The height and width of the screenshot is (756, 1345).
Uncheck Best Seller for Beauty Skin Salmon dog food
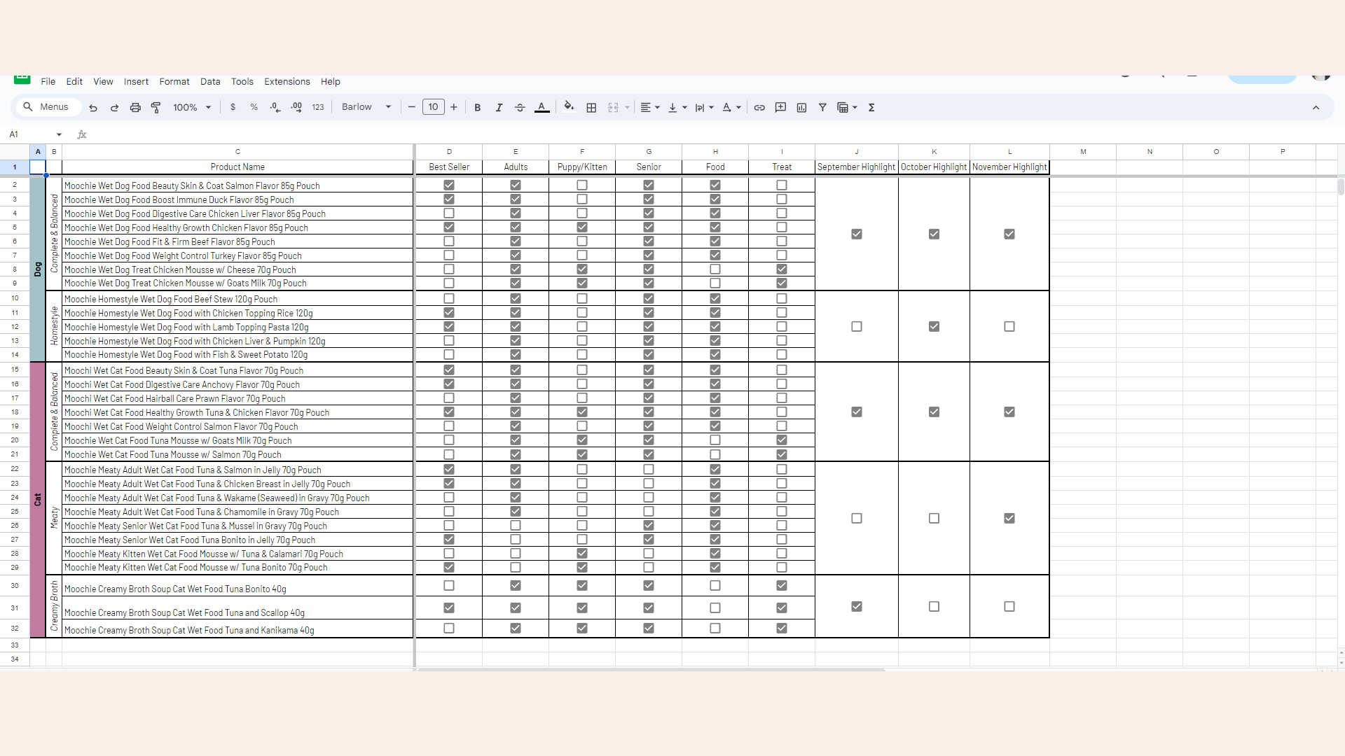[x=449, y=185]
